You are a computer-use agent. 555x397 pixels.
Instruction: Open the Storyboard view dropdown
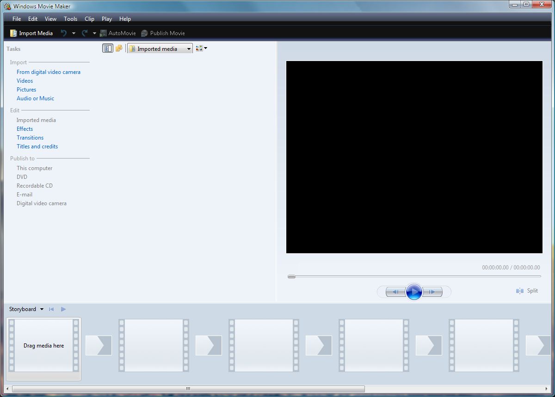(26, 309)
